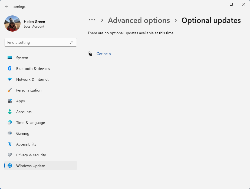The height and width of the screenshot is (189, 250).
Task: Click the Helen Green account name
Action: pyautogui.click(x=34, y=22)
